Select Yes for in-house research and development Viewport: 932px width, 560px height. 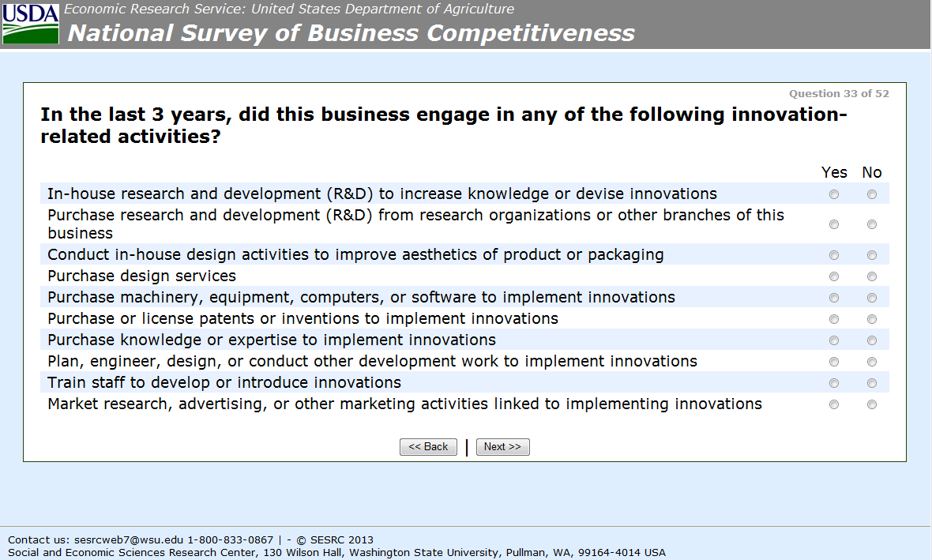click(x=834, y=194)
